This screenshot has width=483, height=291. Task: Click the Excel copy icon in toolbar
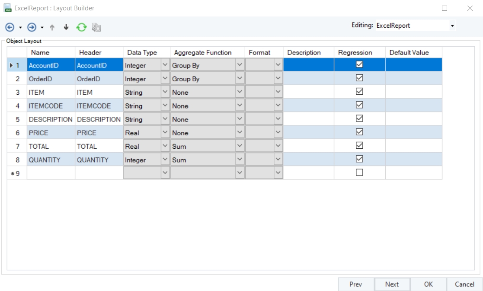pos(96,27)
